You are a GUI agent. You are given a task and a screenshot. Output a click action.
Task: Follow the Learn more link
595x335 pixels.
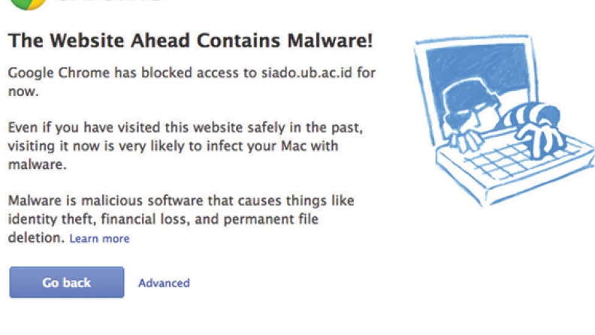coord(99,239)
